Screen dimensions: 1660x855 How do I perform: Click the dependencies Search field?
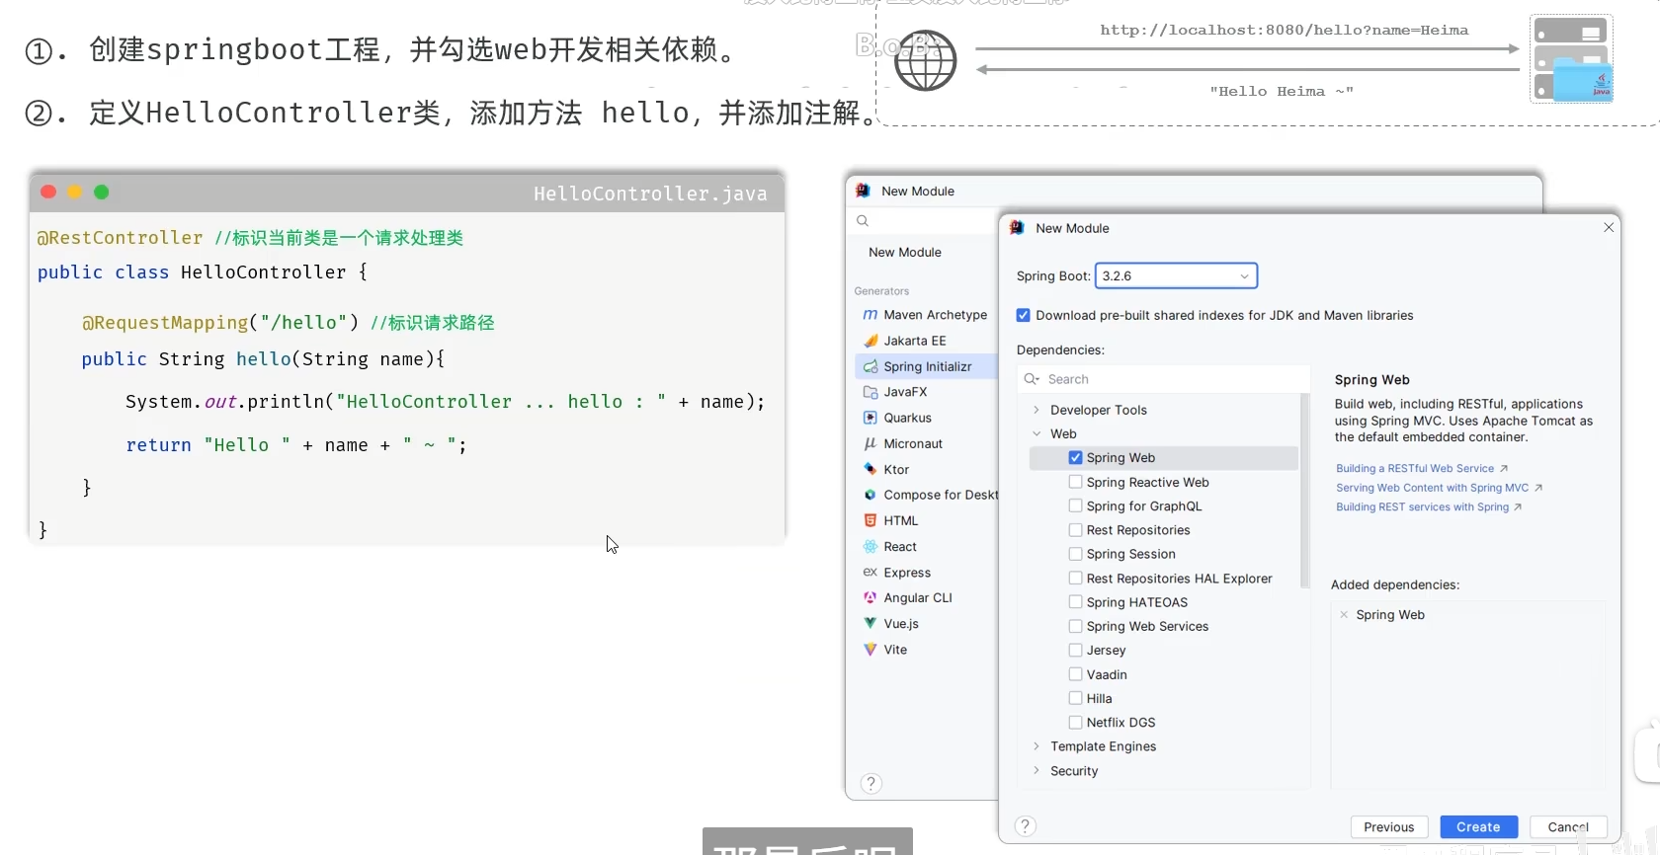1163,379
